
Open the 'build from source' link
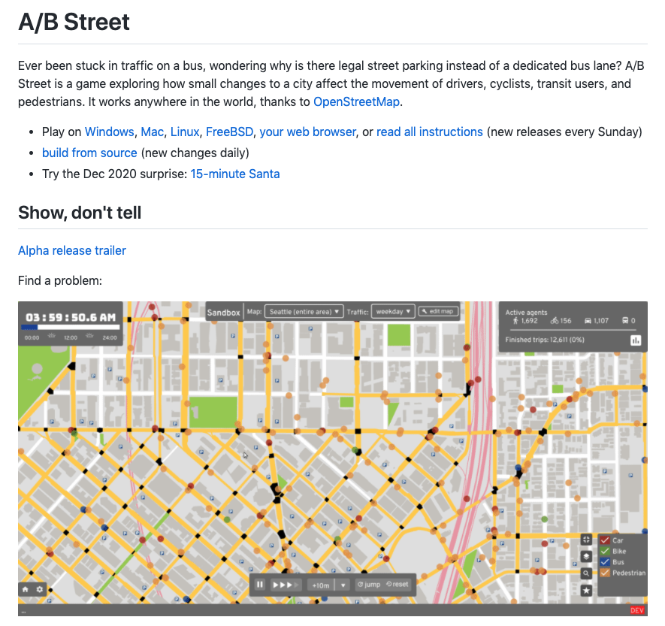89,153
